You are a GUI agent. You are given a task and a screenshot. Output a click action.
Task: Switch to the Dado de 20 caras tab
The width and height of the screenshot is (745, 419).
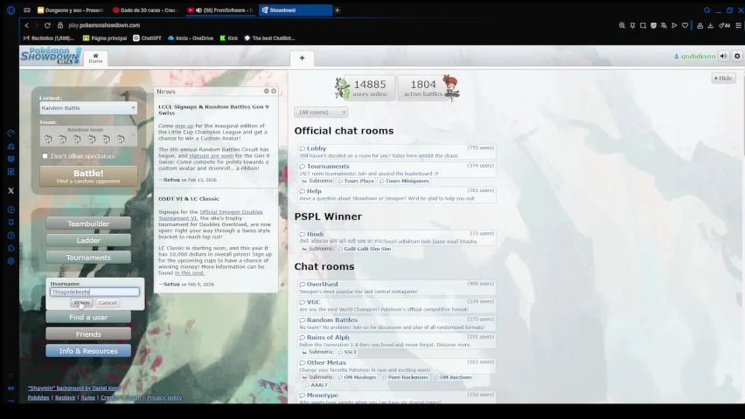point(145,10)
